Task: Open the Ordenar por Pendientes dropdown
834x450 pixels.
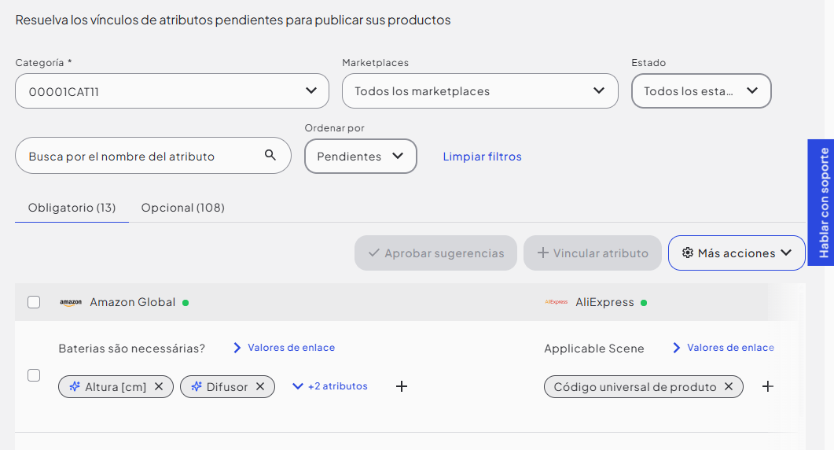Action: pos(361,156)
